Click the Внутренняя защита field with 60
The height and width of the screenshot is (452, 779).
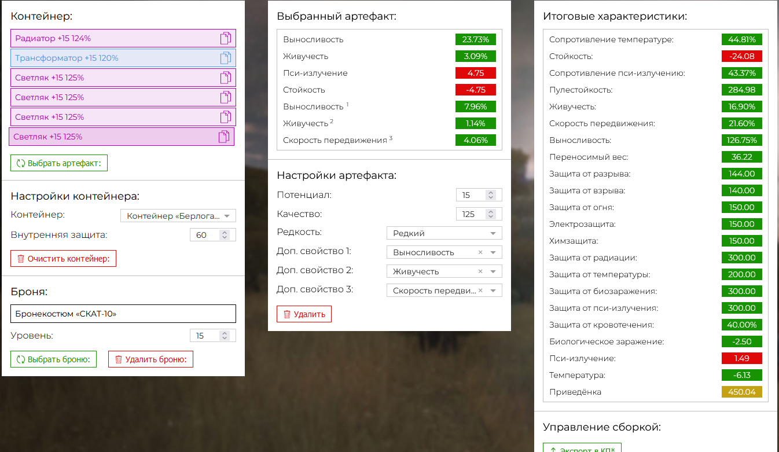pos(213,235)
